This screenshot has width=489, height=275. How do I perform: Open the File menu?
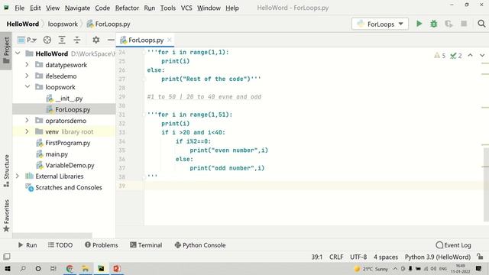click(x=19, y=8)
